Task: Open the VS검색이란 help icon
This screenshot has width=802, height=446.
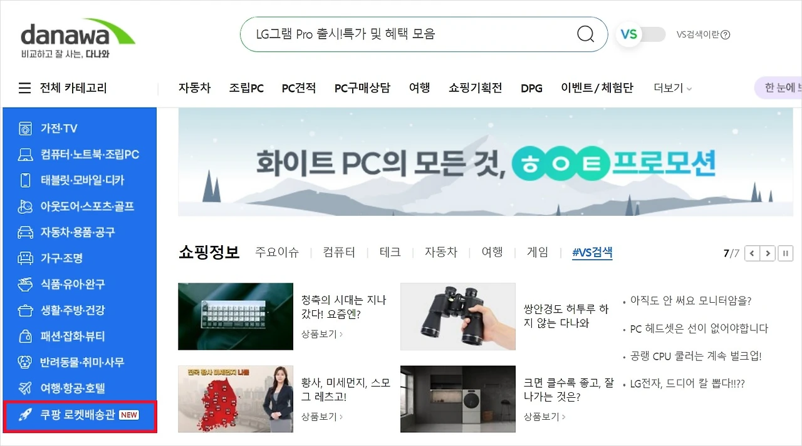Action: pos(726,34)
